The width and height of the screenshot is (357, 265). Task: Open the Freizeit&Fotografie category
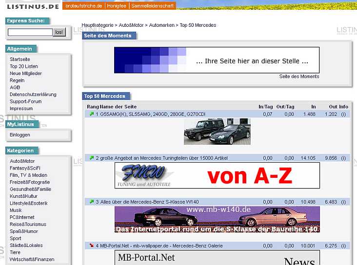tap(30, 182)
